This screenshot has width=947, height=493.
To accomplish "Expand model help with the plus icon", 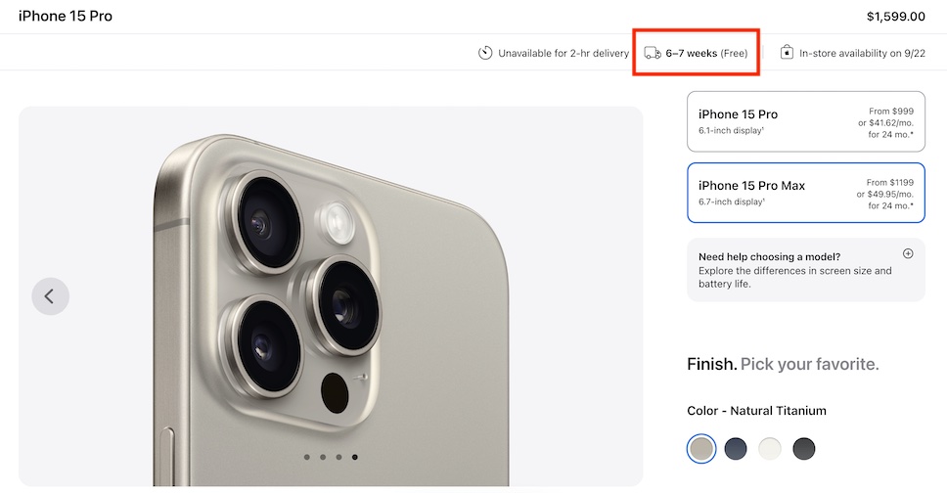I will click(908, 253).
